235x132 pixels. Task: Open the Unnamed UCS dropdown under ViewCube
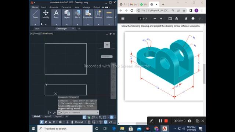(107, 56)
